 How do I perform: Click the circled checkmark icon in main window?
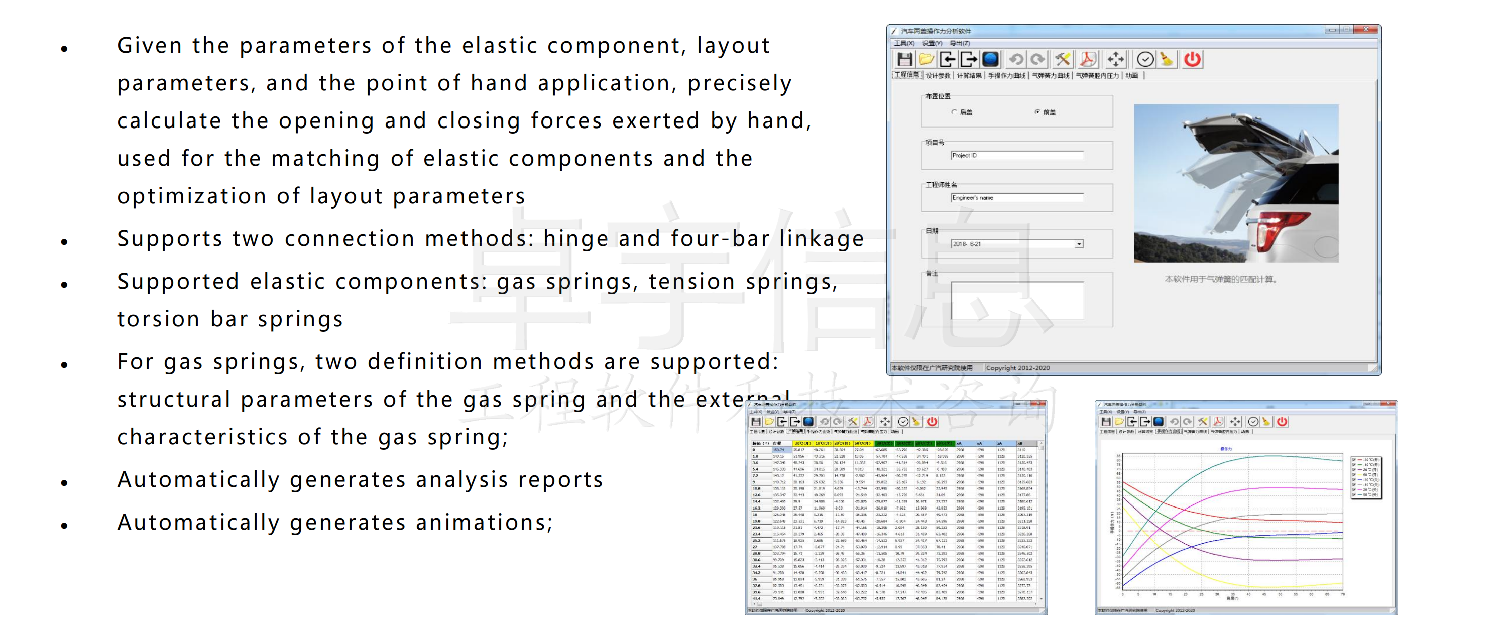(x=1145, y=60)
